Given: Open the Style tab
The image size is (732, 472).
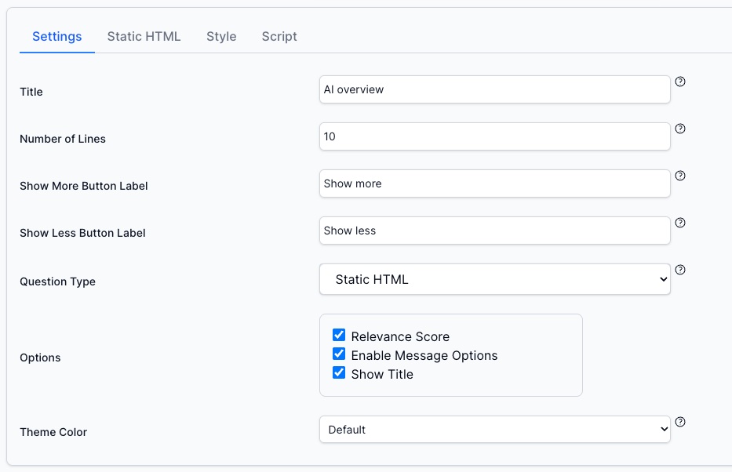Looking at the screenshot, I should click(x=221, y=37).
